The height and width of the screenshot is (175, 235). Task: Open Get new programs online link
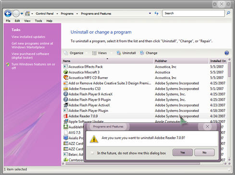(32, 45)
